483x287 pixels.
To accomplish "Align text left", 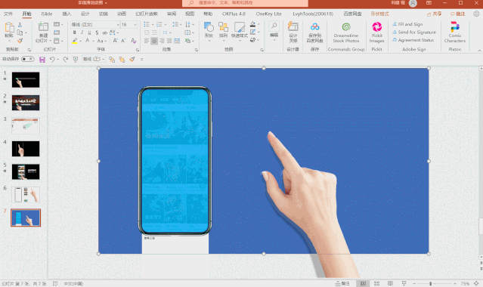I will click(x=147, y=41).
